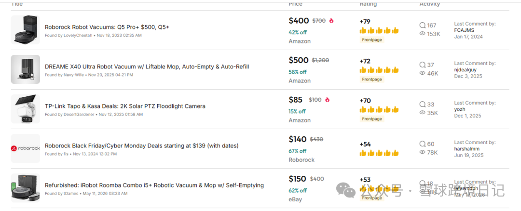This screenshot has width=521, height=211.
Task: Click the Roborock vacuum product thumbnail
Action: (x=25, y=30)
